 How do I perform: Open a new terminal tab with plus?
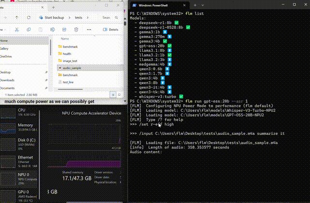195,5
